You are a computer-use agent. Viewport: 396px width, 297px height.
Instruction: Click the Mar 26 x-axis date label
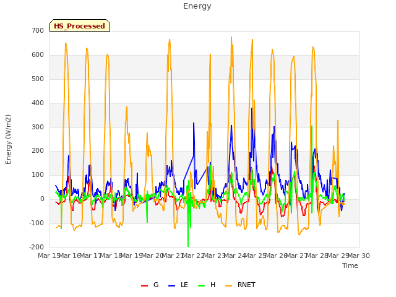[276, 256]
